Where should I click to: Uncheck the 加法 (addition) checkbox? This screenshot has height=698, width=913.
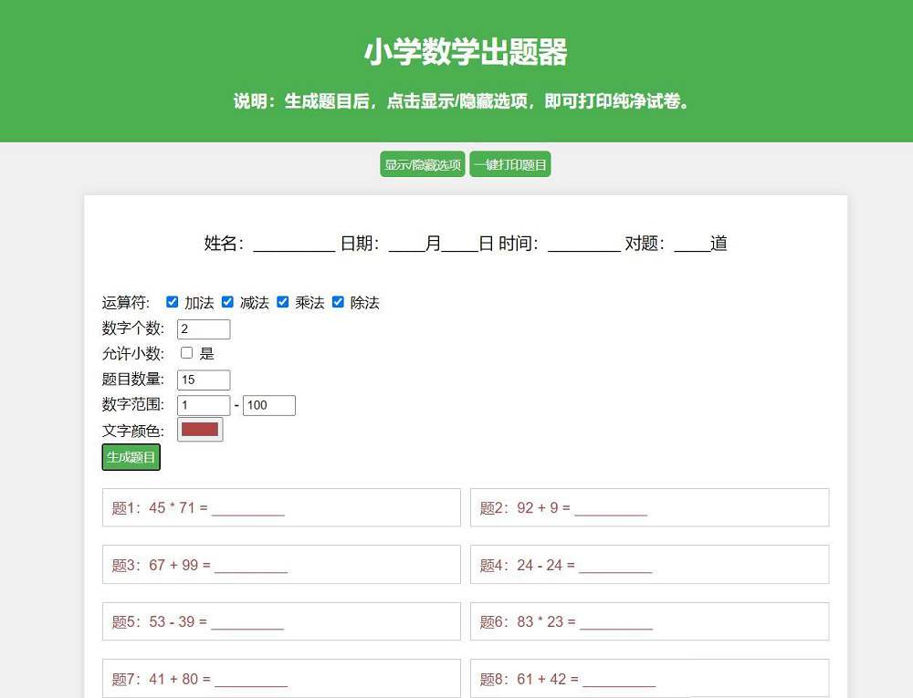tap(173, 301)
